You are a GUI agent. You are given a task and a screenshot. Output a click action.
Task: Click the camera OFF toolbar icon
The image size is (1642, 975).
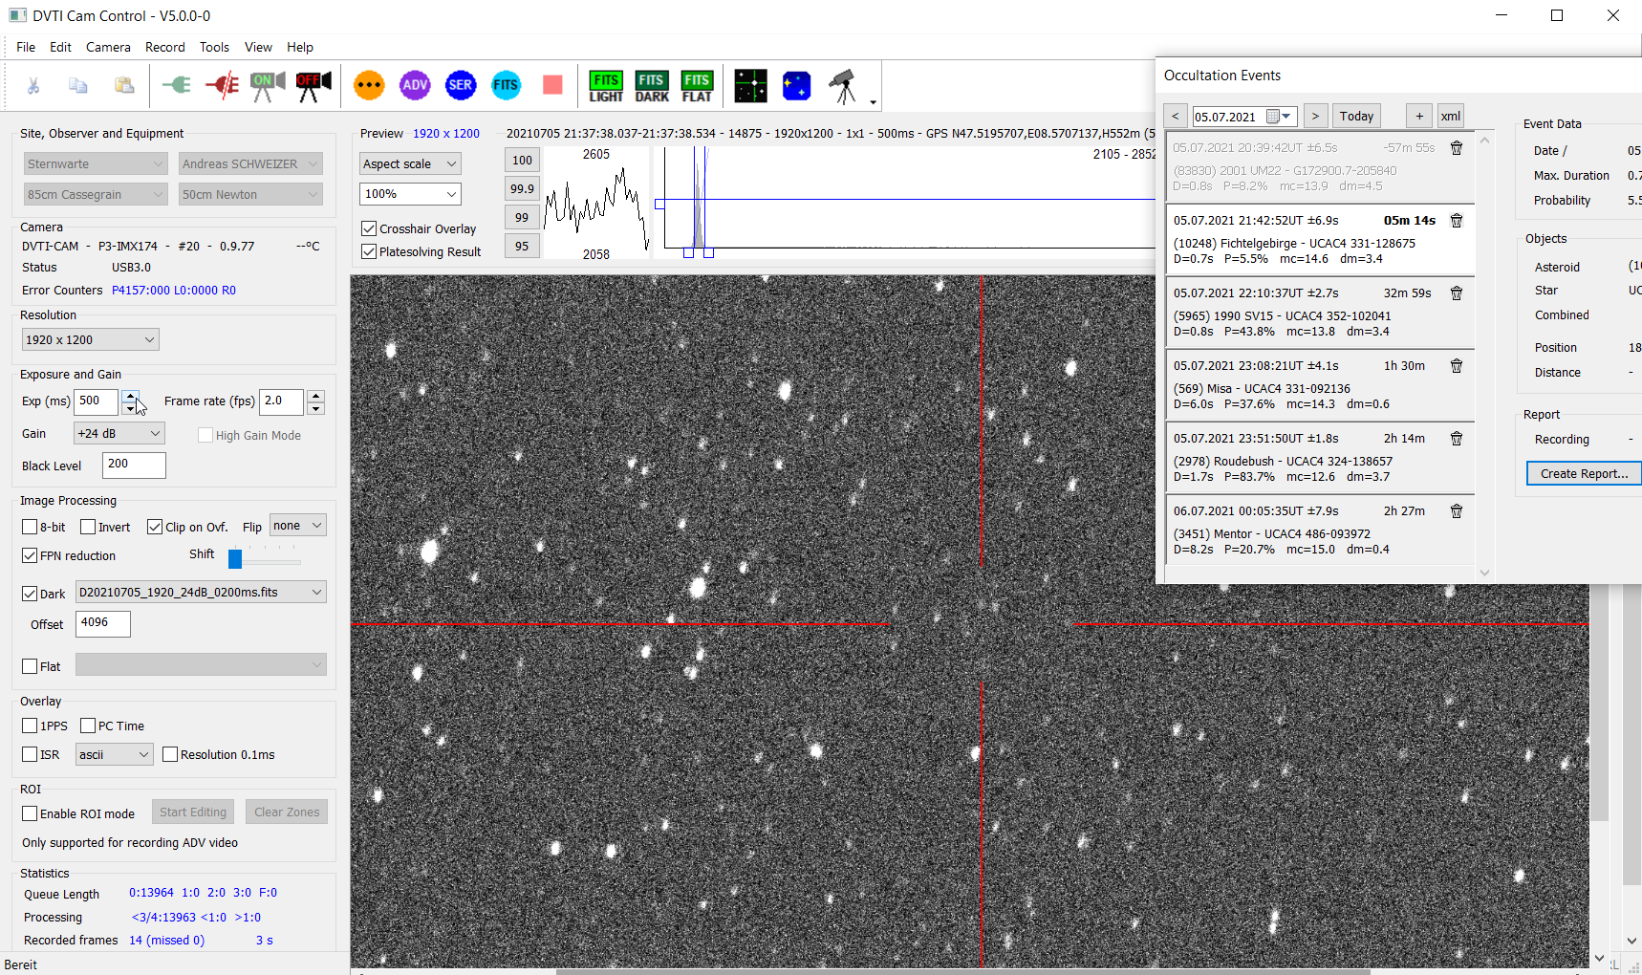(x=313, y=86)
